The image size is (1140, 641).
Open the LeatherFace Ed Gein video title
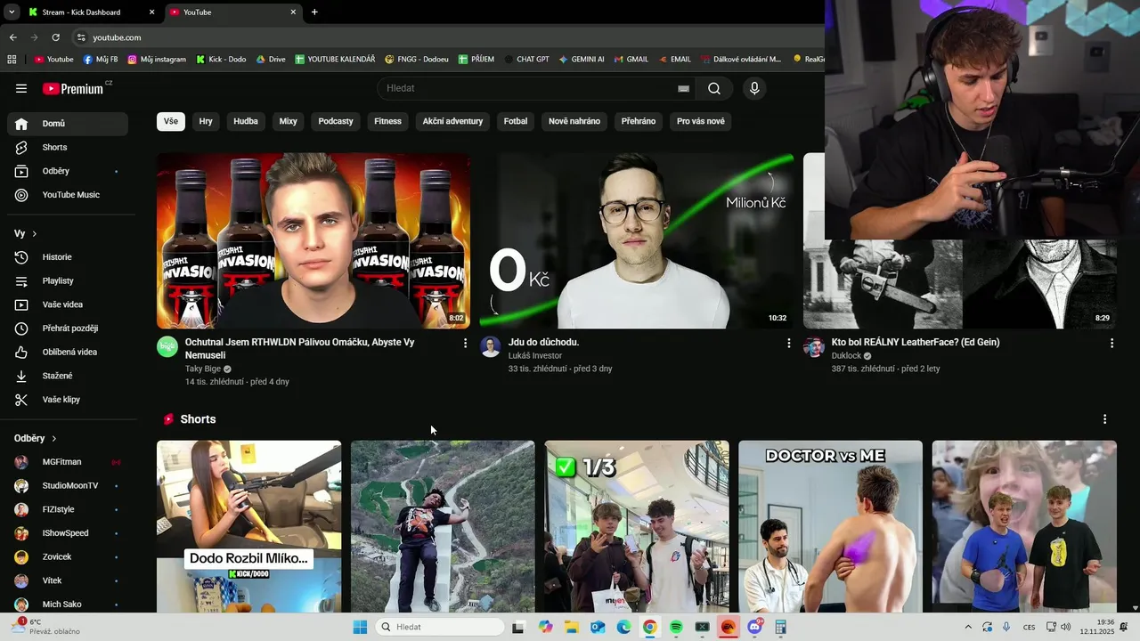(x=916, y=342)
